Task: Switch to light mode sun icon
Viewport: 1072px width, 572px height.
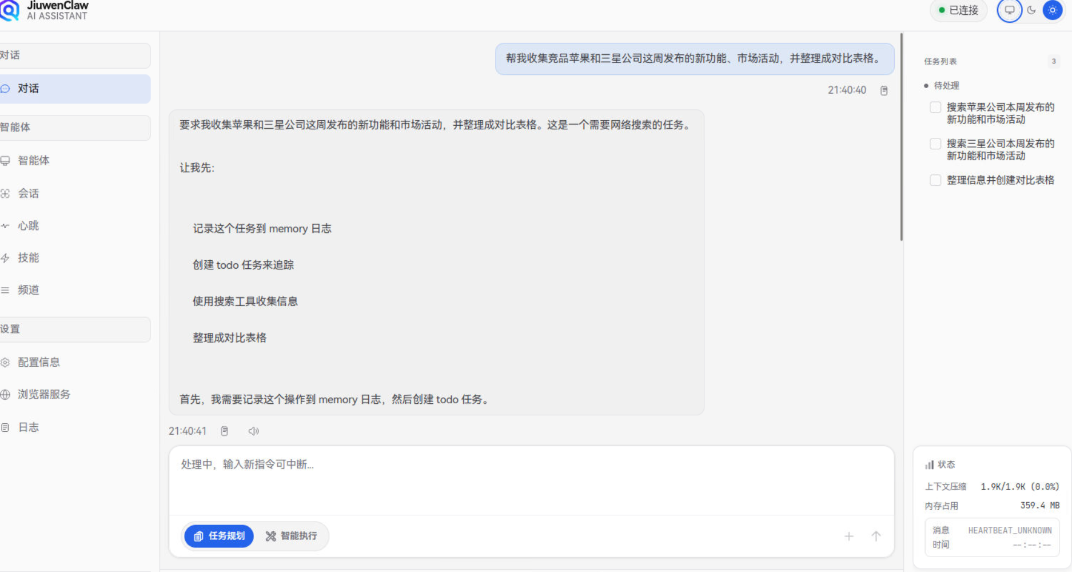Action: click(1053, 10)
